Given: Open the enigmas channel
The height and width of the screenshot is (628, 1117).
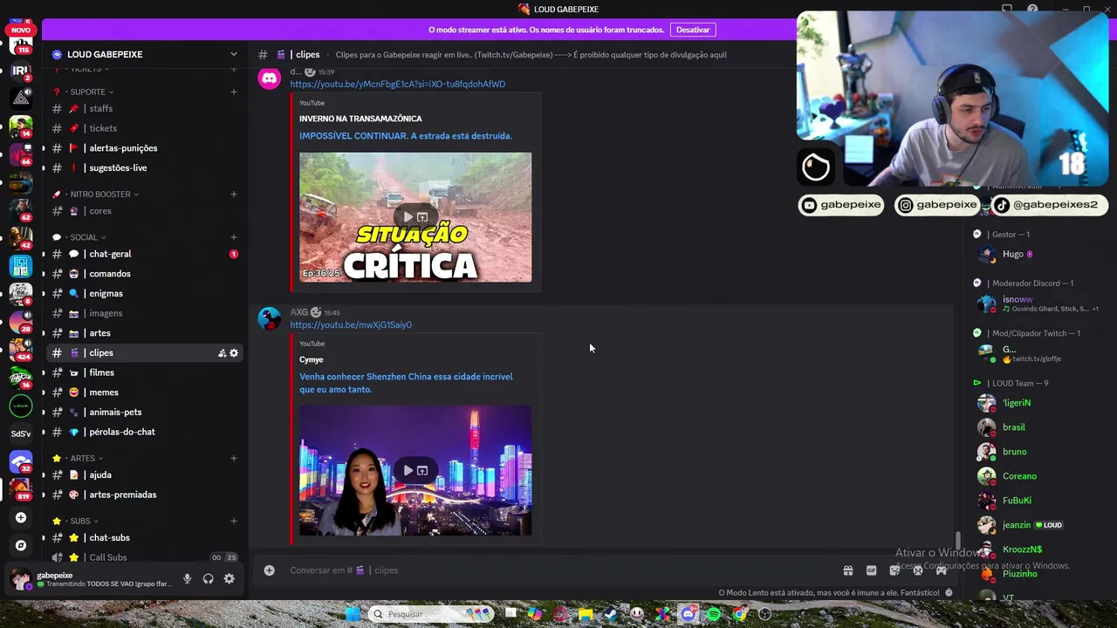Looking at the screenshot, I should coord(144,294).
